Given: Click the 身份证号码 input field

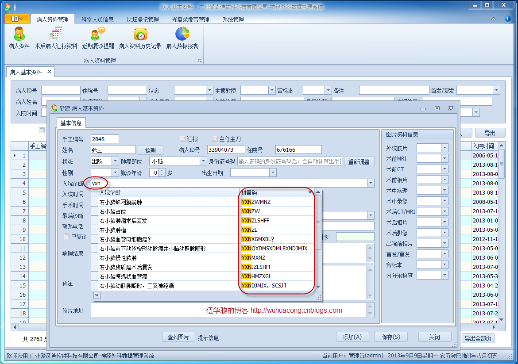Looking at the screenshot, I should (290, 161).
